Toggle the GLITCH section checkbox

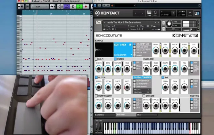pos(96,77)
